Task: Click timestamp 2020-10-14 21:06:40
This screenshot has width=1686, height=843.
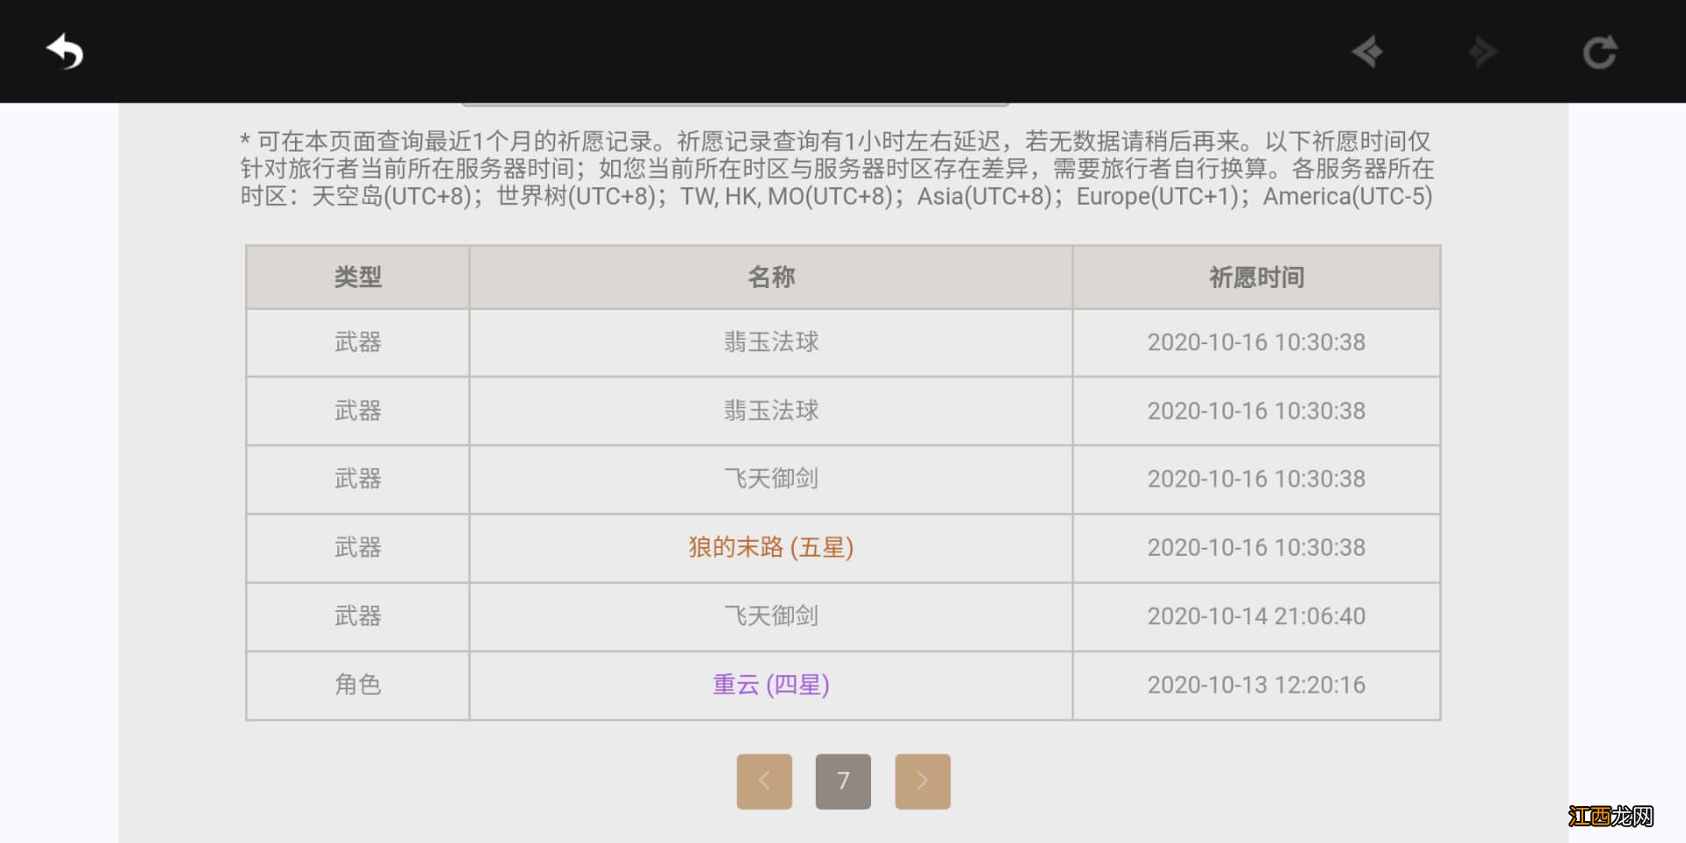Action: [1257, 616]
